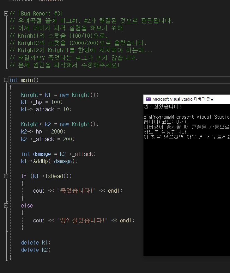Click the 'else' keyword

click(27, 206)
